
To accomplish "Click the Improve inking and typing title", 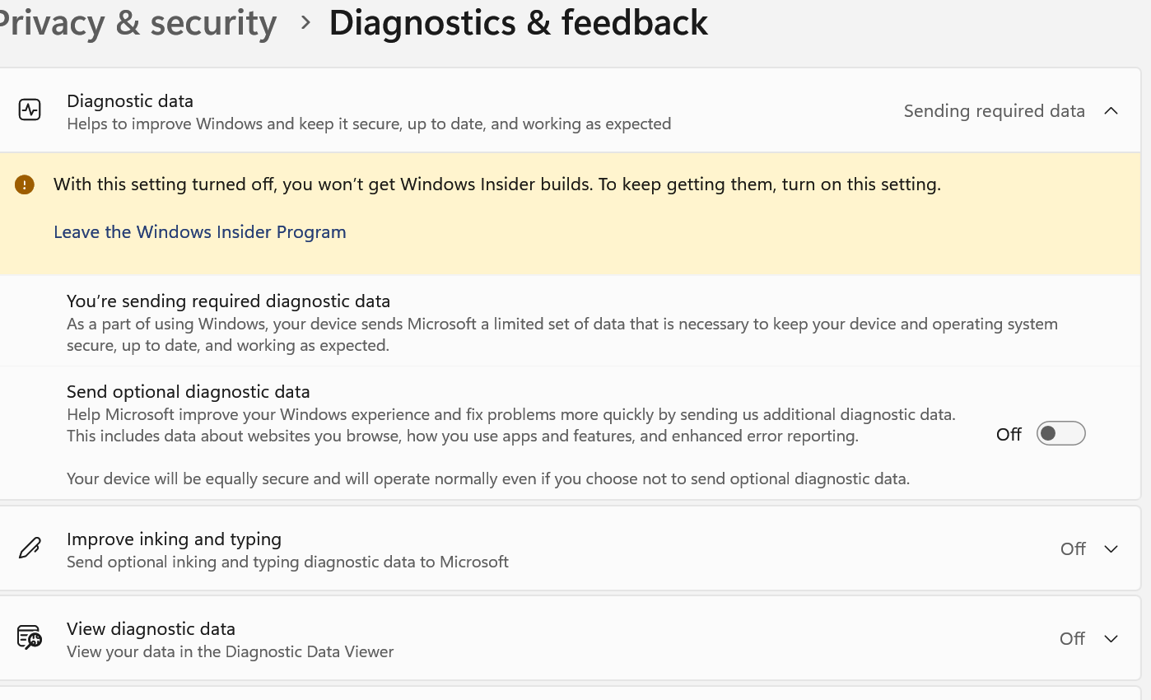I will point(175,539).
